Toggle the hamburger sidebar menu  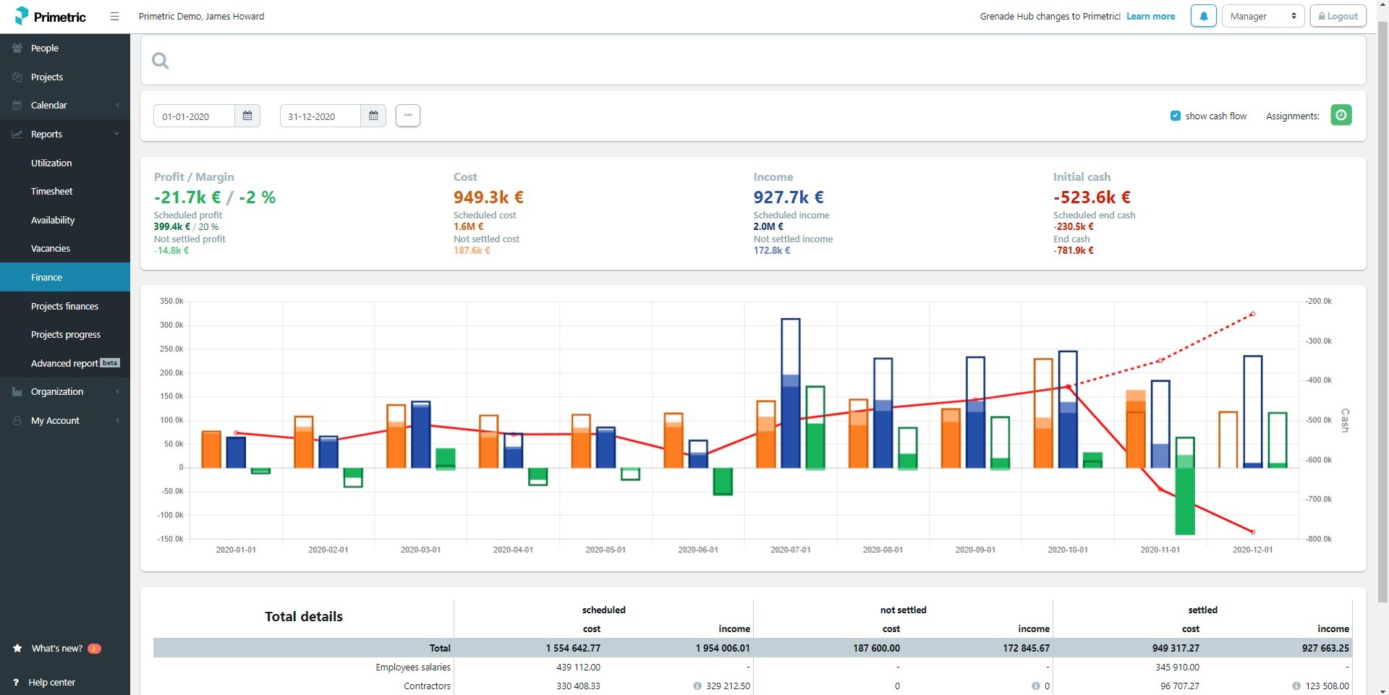114,16
